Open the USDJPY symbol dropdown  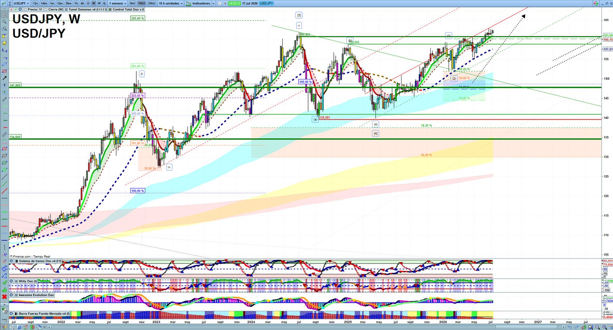coord(21,3)
